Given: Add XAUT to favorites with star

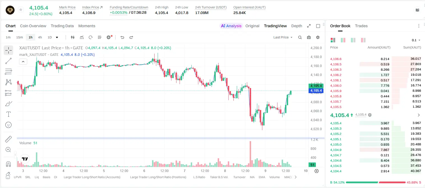Looking at the screenshot, I should (21, 10).
